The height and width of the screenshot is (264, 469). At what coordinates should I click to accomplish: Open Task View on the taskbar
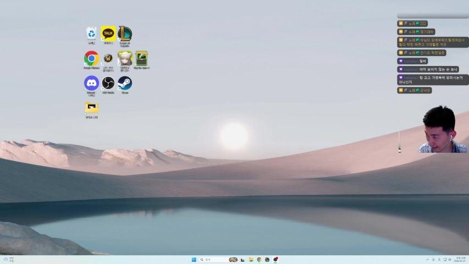(242, 260)
